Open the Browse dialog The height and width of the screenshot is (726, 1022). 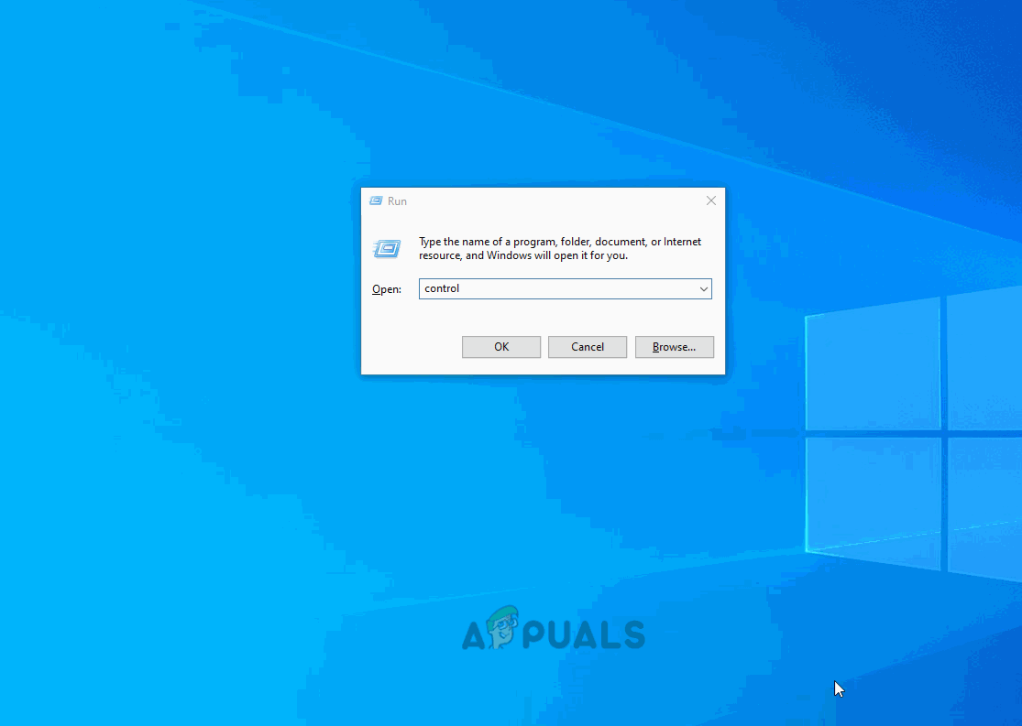(675, 347)
